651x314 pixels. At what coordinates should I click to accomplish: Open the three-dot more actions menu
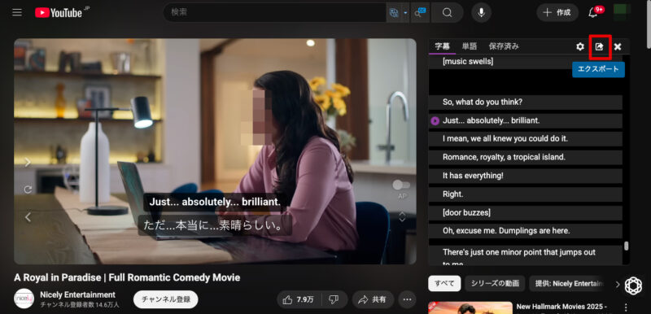[x=408, y=299]
